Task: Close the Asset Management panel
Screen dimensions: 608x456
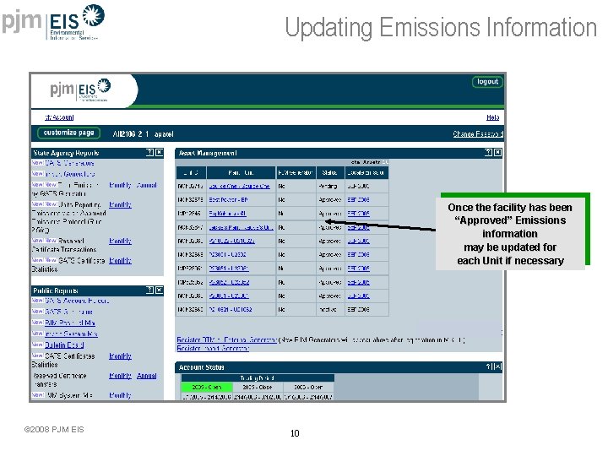Action: (x=498, y=152)
